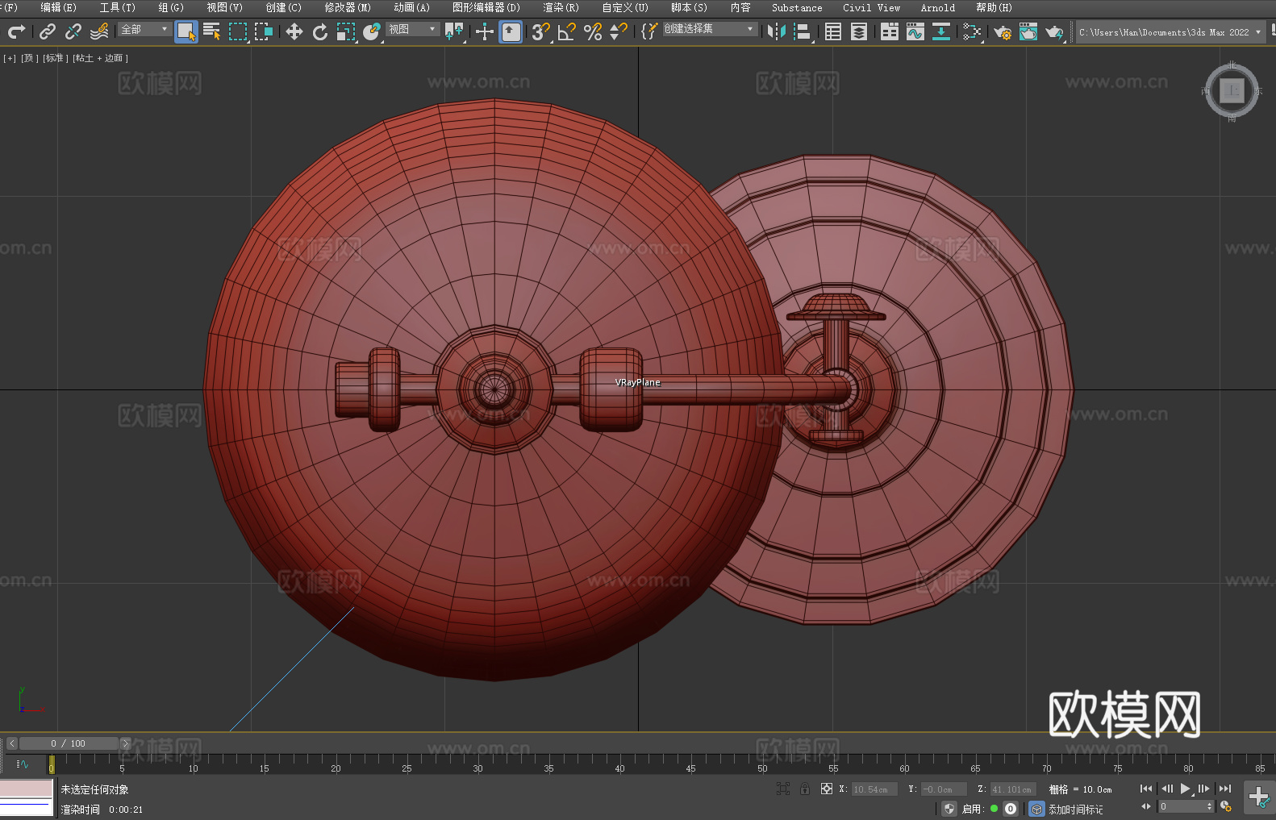Open the Arnold menu
This screenshot has height=820, width=1276.
pos(937,7)
